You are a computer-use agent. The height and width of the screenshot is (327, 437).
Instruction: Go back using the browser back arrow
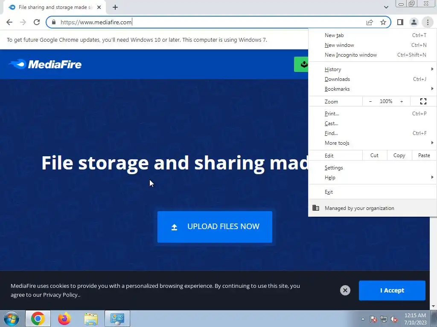(9, 22)
